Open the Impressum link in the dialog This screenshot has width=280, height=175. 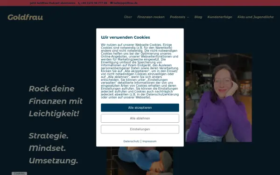(149, 141)
